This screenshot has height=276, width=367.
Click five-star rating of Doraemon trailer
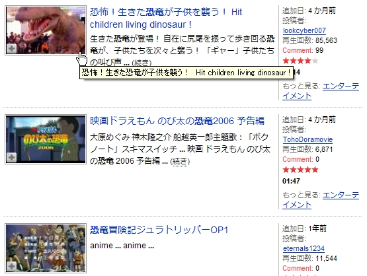point(300,170)
